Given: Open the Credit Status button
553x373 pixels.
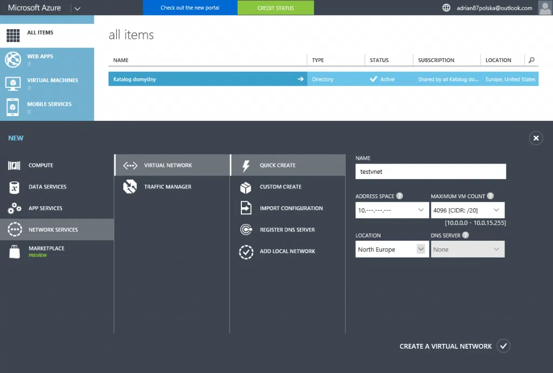Looking at the screenshot, I should [275, 8].
